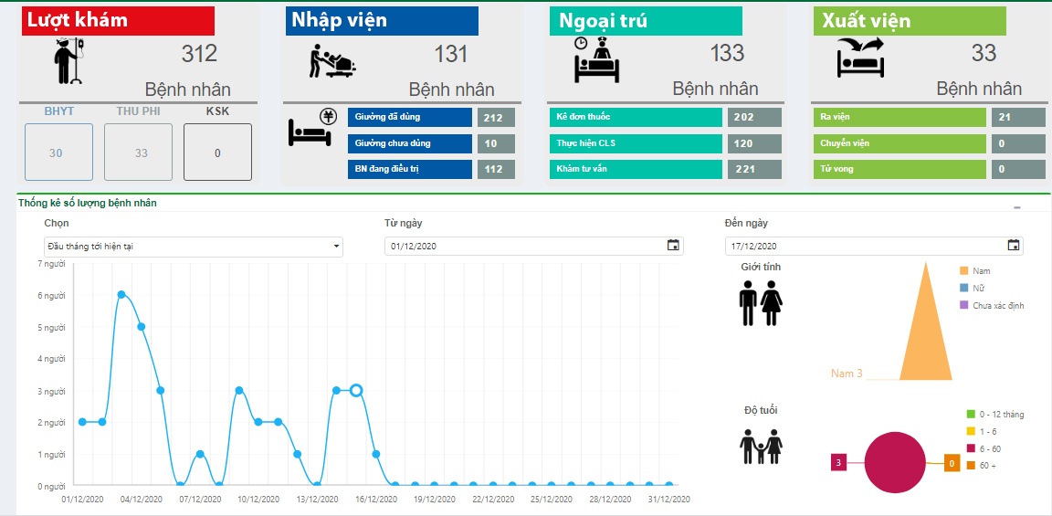
Task: Click the Giới tính man and woman icon
Action: (761, 303)
